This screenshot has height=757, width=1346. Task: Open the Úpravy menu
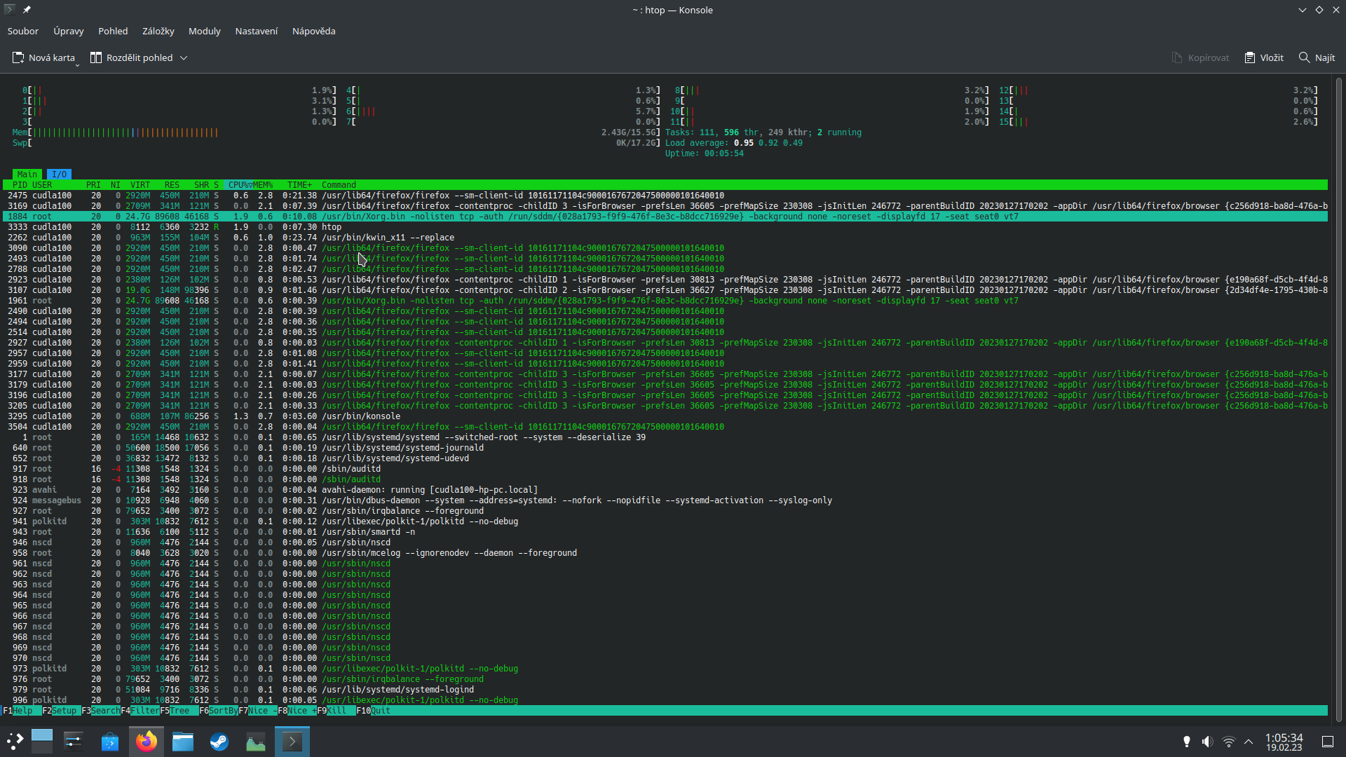pyautogui.click(x=69, y=31)
